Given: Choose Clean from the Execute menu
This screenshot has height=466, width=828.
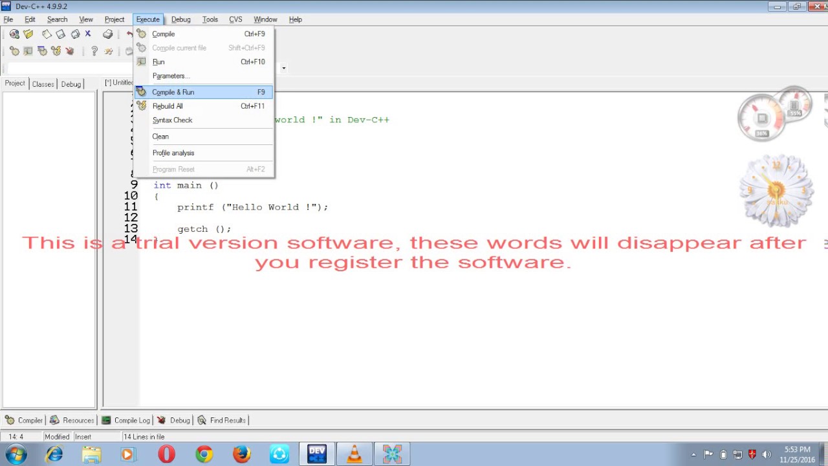Looking at the screenshot, I should (204, 137).
